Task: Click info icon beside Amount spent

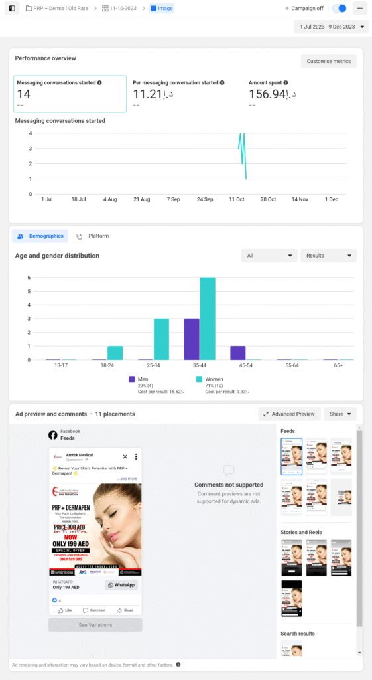Action: [x=286, y=82]
